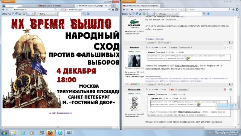This screenshot has height=136, width=241.
Task: Click DMBar logo in right window toolbar
Action: click(125, 14)
